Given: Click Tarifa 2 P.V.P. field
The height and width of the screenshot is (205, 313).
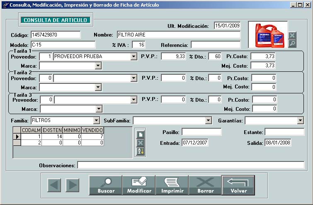Looking at the screenshot, I should [173, 78].
